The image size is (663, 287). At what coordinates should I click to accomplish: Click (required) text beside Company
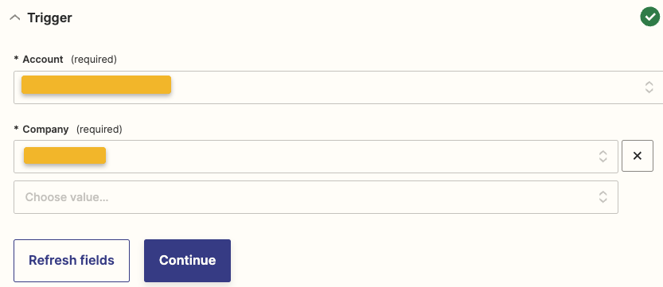click(99, 129)
